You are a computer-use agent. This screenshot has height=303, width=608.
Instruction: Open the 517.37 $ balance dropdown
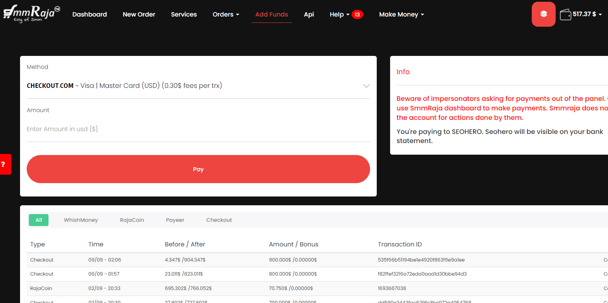point(587,14)
